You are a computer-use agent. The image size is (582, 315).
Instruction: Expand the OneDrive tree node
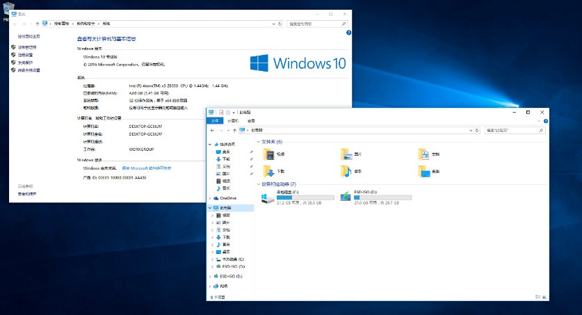210,198
